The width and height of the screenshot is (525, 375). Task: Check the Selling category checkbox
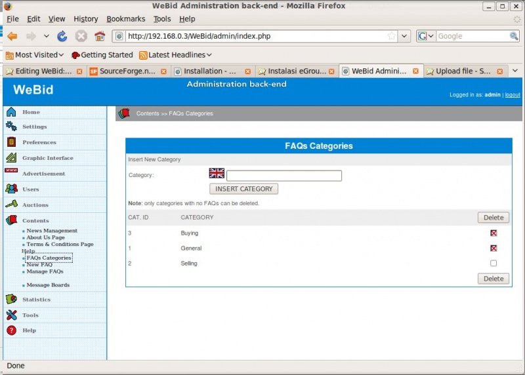(493, 264)
